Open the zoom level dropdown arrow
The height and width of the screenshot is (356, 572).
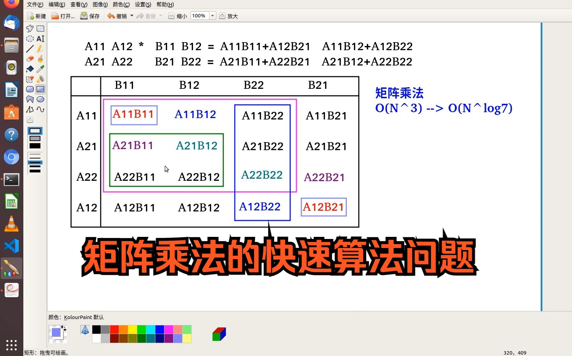click(212, 16)
